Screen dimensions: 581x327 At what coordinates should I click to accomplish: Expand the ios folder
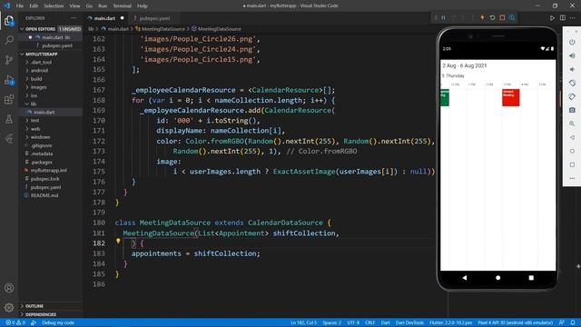34,95
